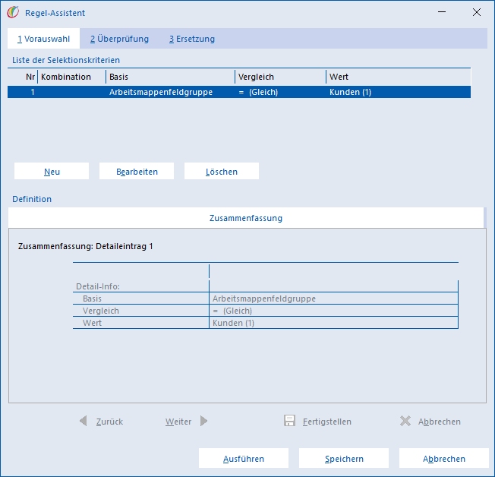Image resolution: width=495 pixels, height=477 pixels.
Task: Create a new criterion with Neu
Action: 52,171
